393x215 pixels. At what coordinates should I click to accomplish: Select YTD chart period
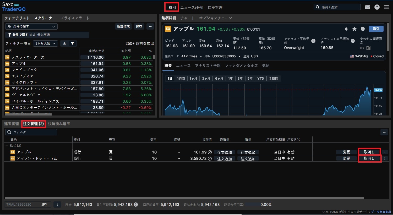(261, 79)
